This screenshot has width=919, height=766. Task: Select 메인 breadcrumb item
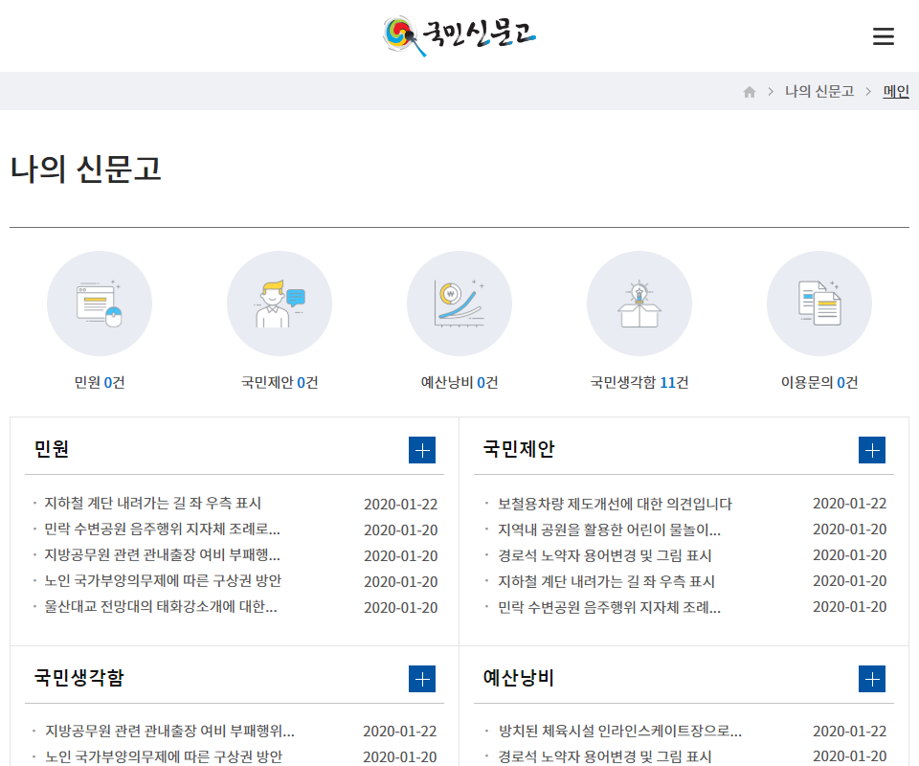point(896,91)
